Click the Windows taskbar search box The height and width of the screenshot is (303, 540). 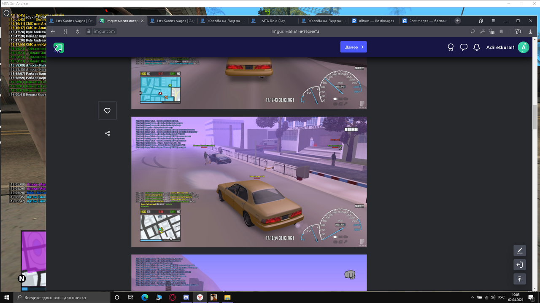62,297
